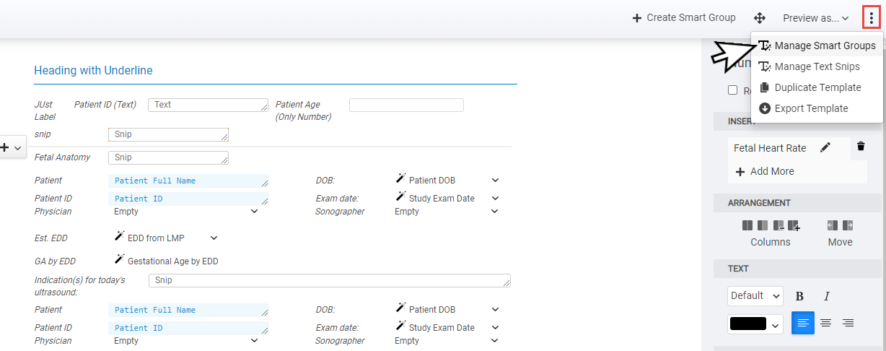Open the Preview as dropdown

click(x=815, y=18)
